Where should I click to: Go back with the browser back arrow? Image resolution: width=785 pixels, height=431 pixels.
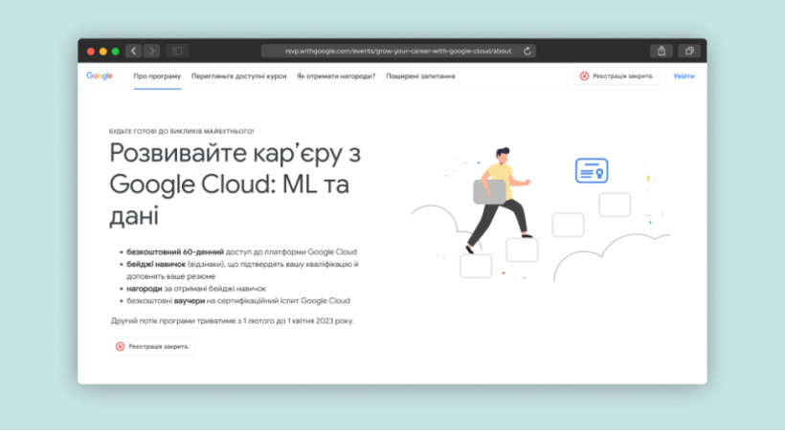tap(134, 51)
